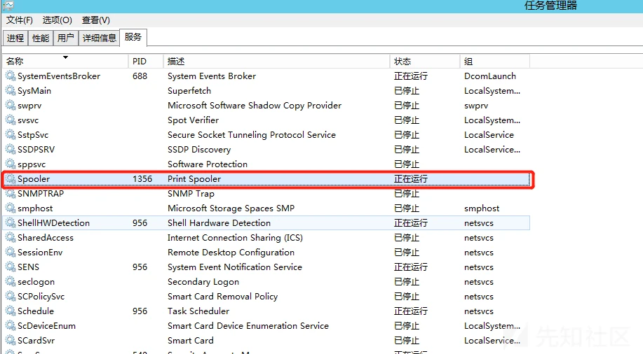Select the gear icon beside SCPolicySvc
643x354 pixels.
pos(11,297)
